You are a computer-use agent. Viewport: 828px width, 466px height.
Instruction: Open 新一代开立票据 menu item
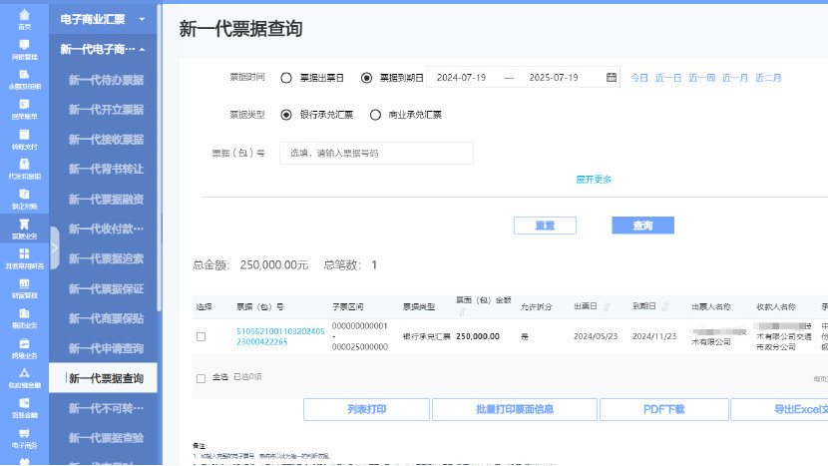(106, 110)
